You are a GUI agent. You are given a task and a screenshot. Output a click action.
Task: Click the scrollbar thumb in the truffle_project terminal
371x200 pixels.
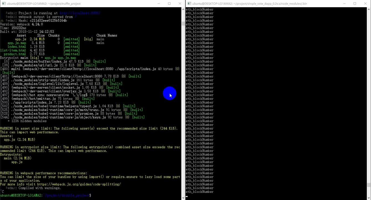tap(183, 23)
